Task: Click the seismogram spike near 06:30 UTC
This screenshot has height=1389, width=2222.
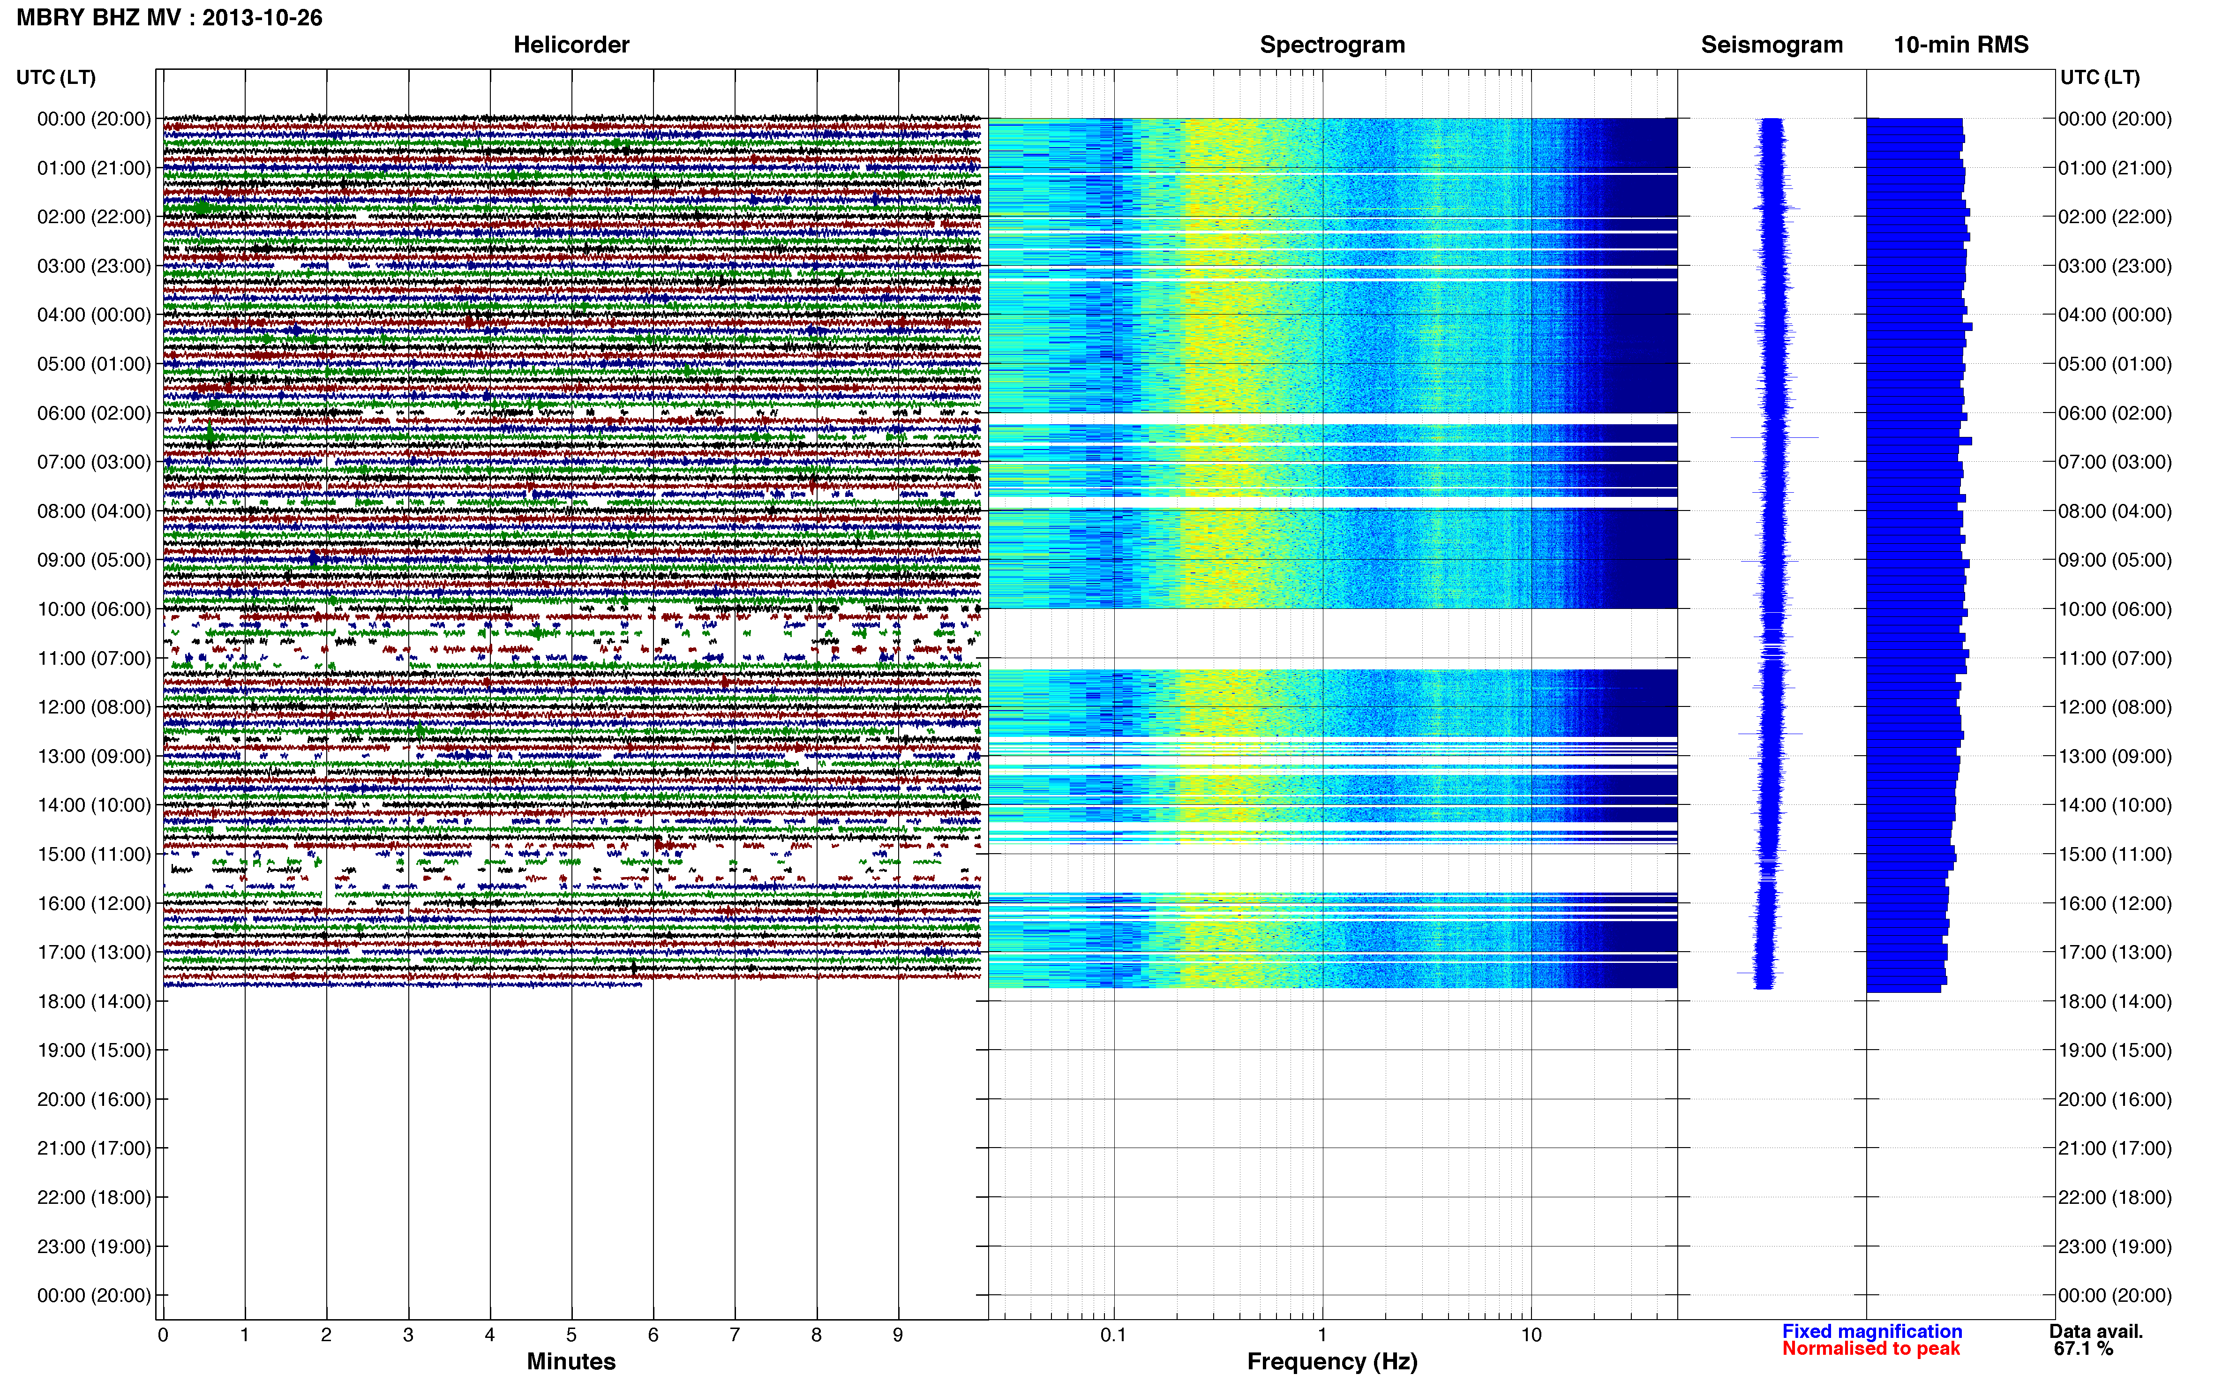Action: [x=1774, y=437]
